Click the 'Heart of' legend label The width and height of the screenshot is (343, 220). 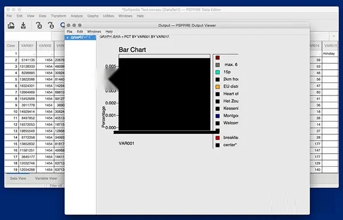click(231, 94)
